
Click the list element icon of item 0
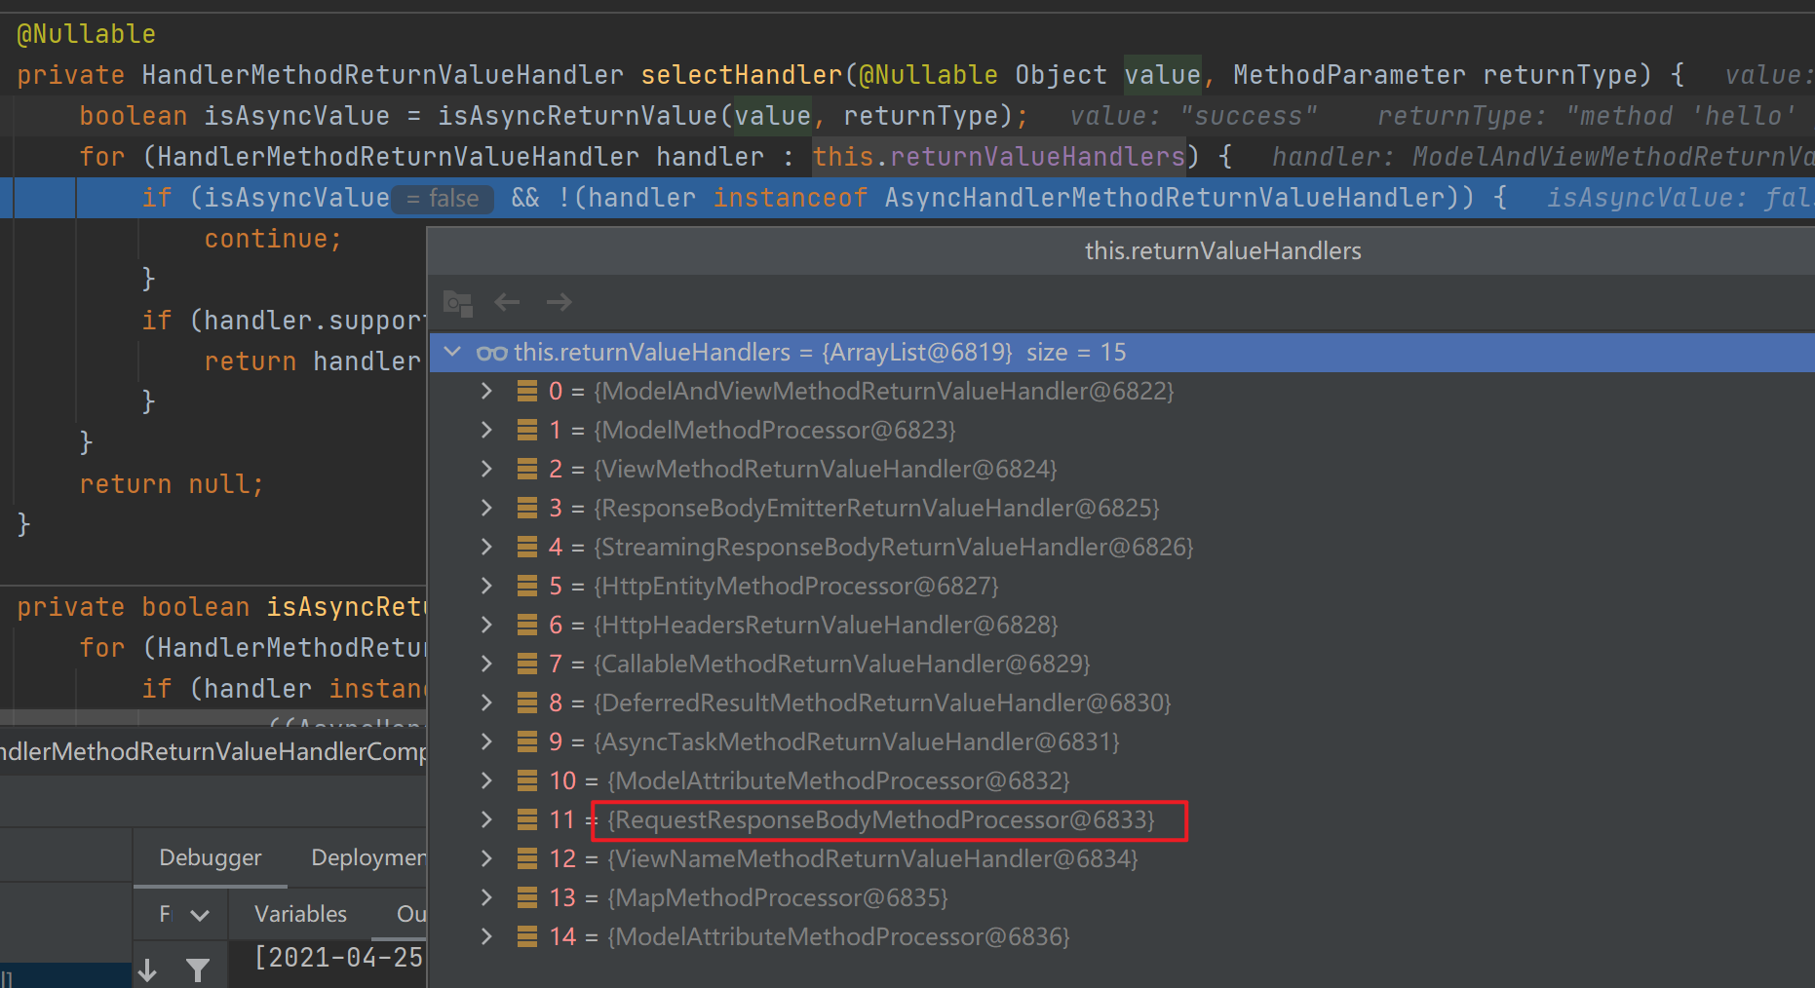click(527, 392)
